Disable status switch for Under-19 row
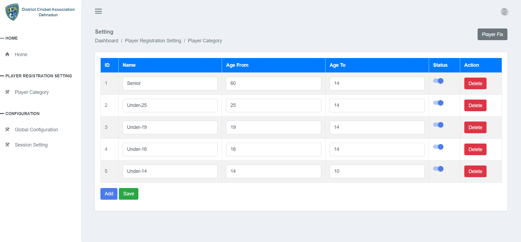Screen dimensions: 521x242 (438, 125)
